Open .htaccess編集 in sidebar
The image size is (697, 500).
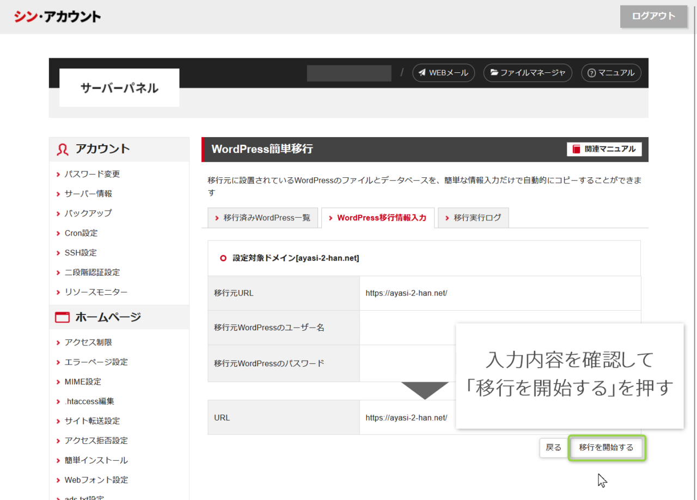click(89, 401)
